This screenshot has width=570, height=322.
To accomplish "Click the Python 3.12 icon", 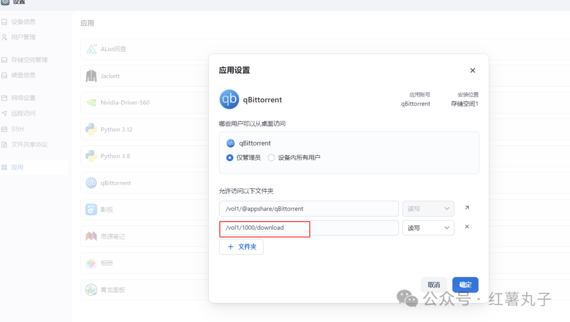I will 91,129.
